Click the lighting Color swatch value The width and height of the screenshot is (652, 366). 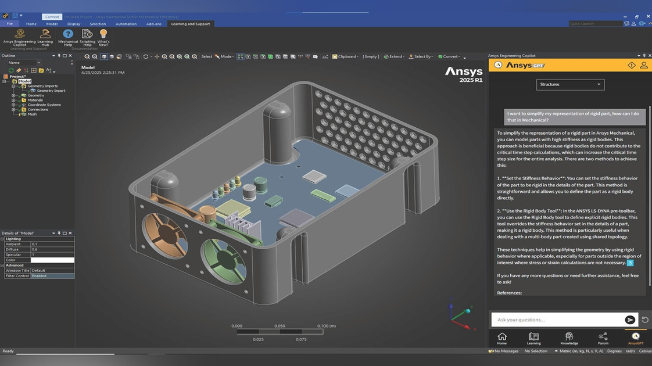[x=52, y=260]
